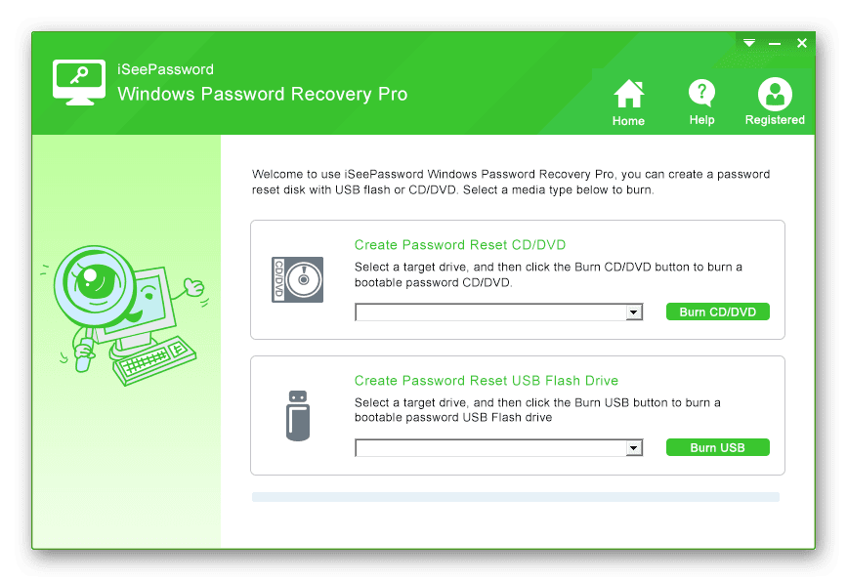The width and height of the screenshot is (847, 581).
Task: Click Create Password Reset CD/DVD heading
Action: [460, 244]
